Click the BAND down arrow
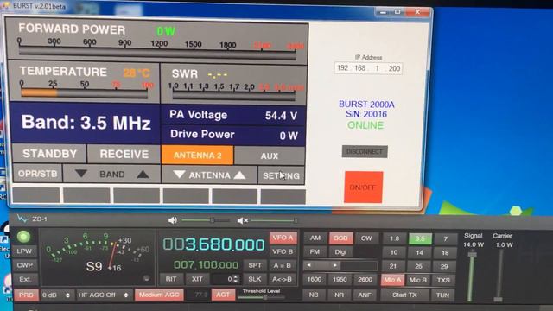Image resolution: width=553 pixels, height=311 pixels. tap(80, 174)
